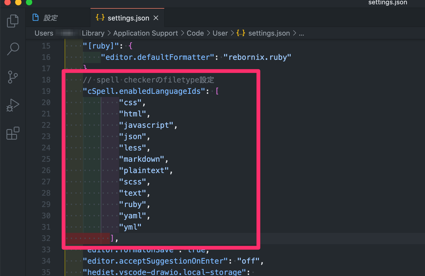Image resolution: width=425 pixels, height=276 pixels.
Task: Expand the breadcrumb ellipsis after settings.json
Action: 301,33
